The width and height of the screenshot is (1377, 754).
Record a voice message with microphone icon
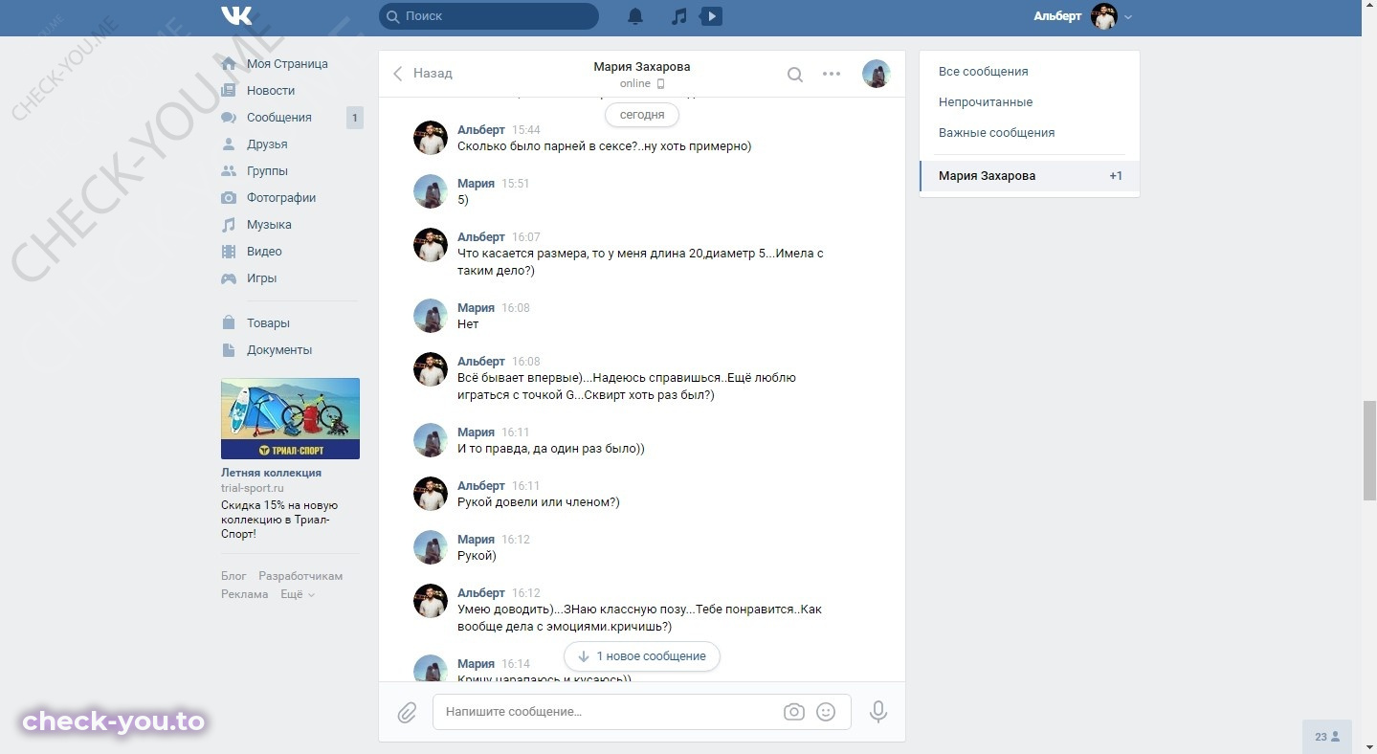point(878,712)
